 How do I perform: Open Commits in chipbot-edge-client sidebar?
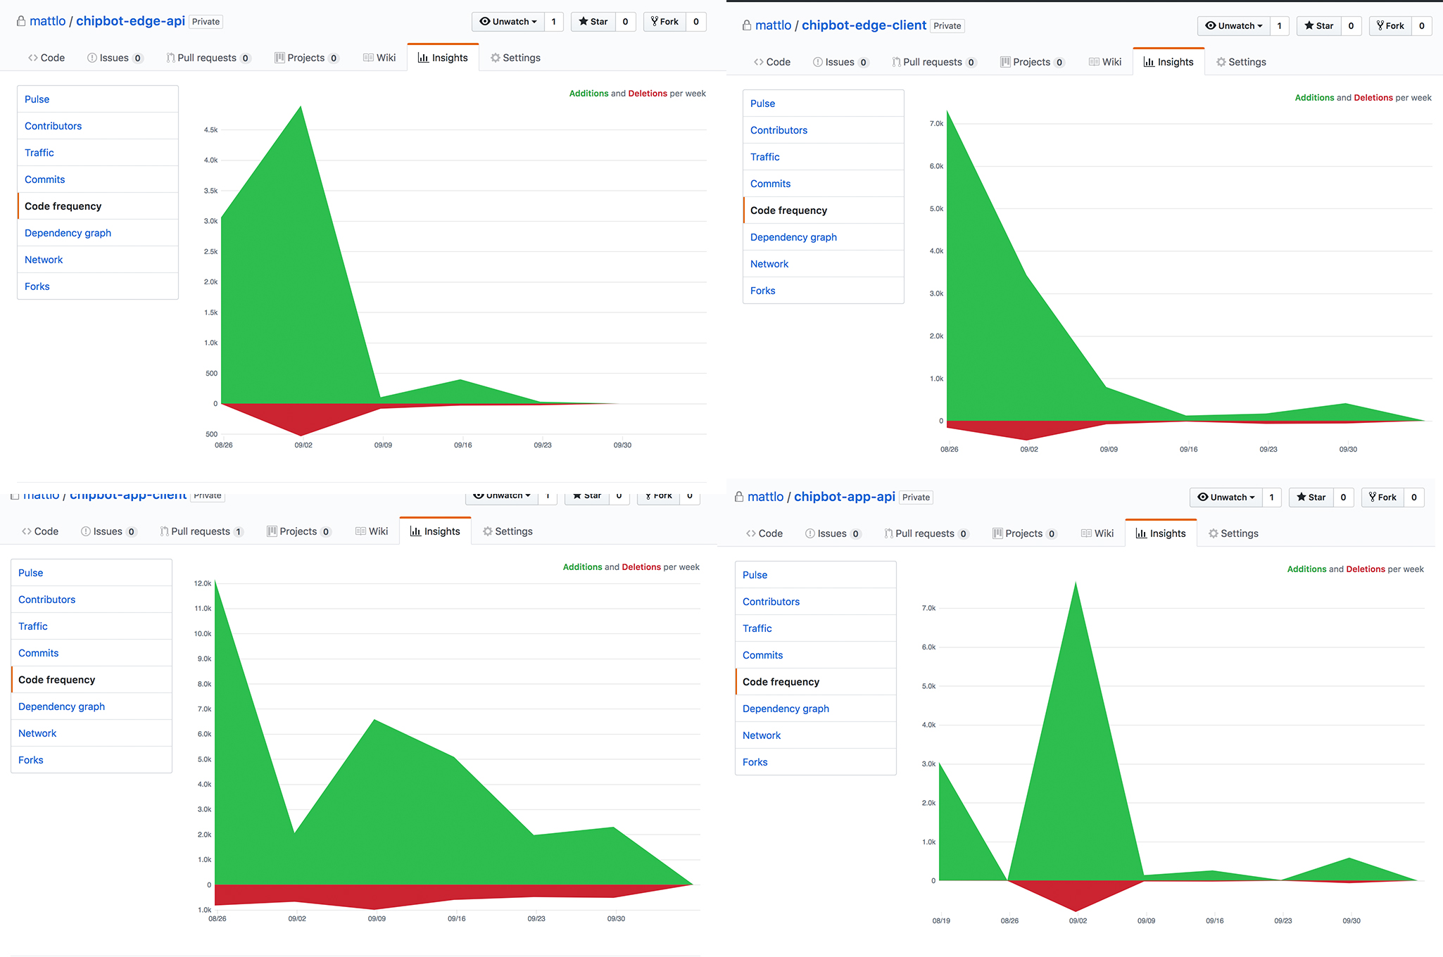click(824, 184)
